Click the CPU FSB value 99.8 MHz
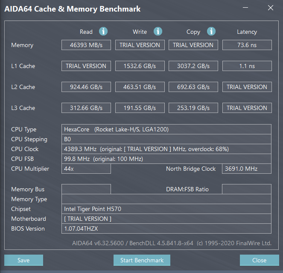The height and width of the screenshot is (273, 283). click(x=166, y=159)
